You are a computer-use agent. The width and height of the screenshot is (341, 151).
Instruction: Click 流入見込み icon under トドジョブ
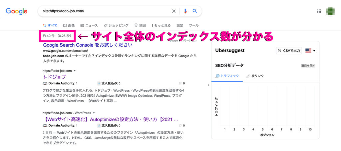[x=99, y=83]
